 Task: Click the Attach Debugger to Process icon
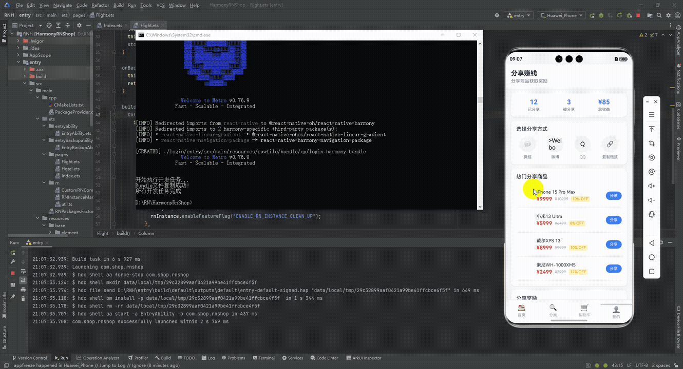(629, 15)
